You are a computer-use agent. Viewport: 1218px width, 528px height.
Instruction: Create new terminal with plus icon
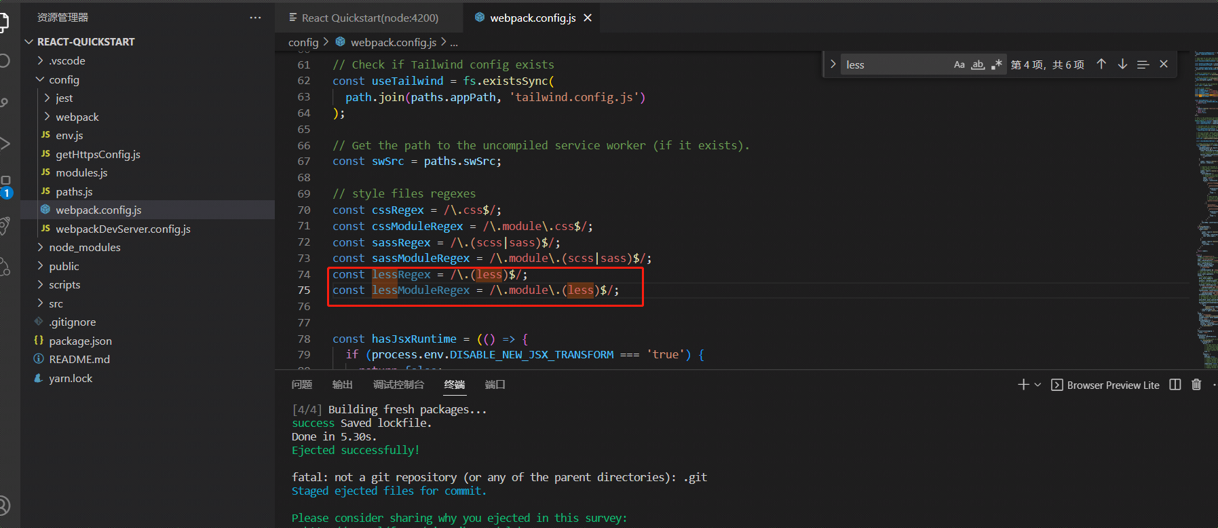pos(1023,385)
